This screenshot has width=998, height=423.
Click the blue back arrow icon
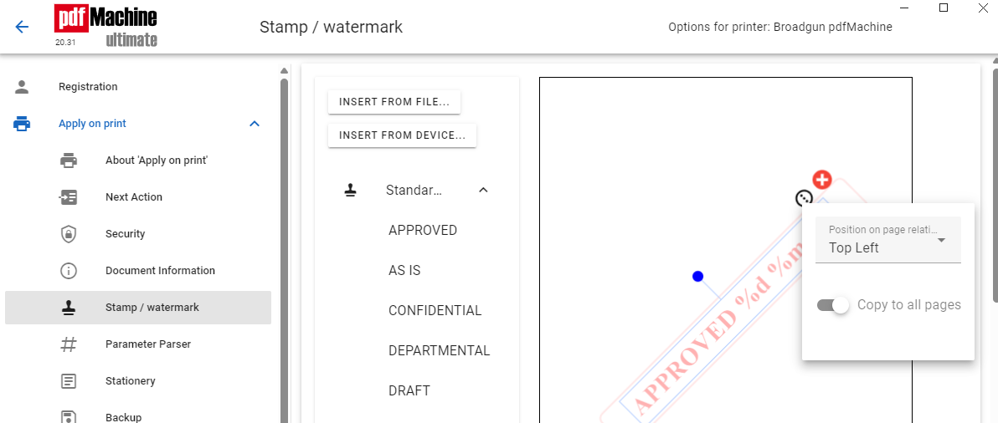click(23, 27)
